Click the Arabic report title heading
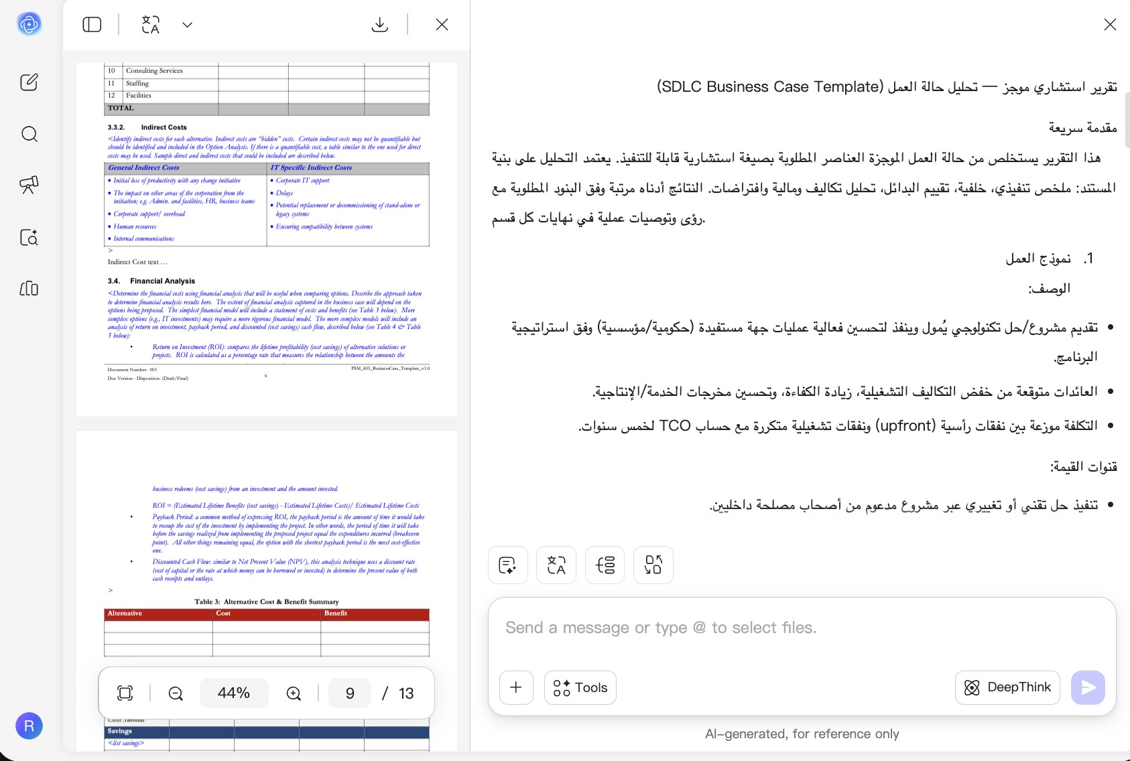This screenshot has width=1130, height=761. (887, 87)
